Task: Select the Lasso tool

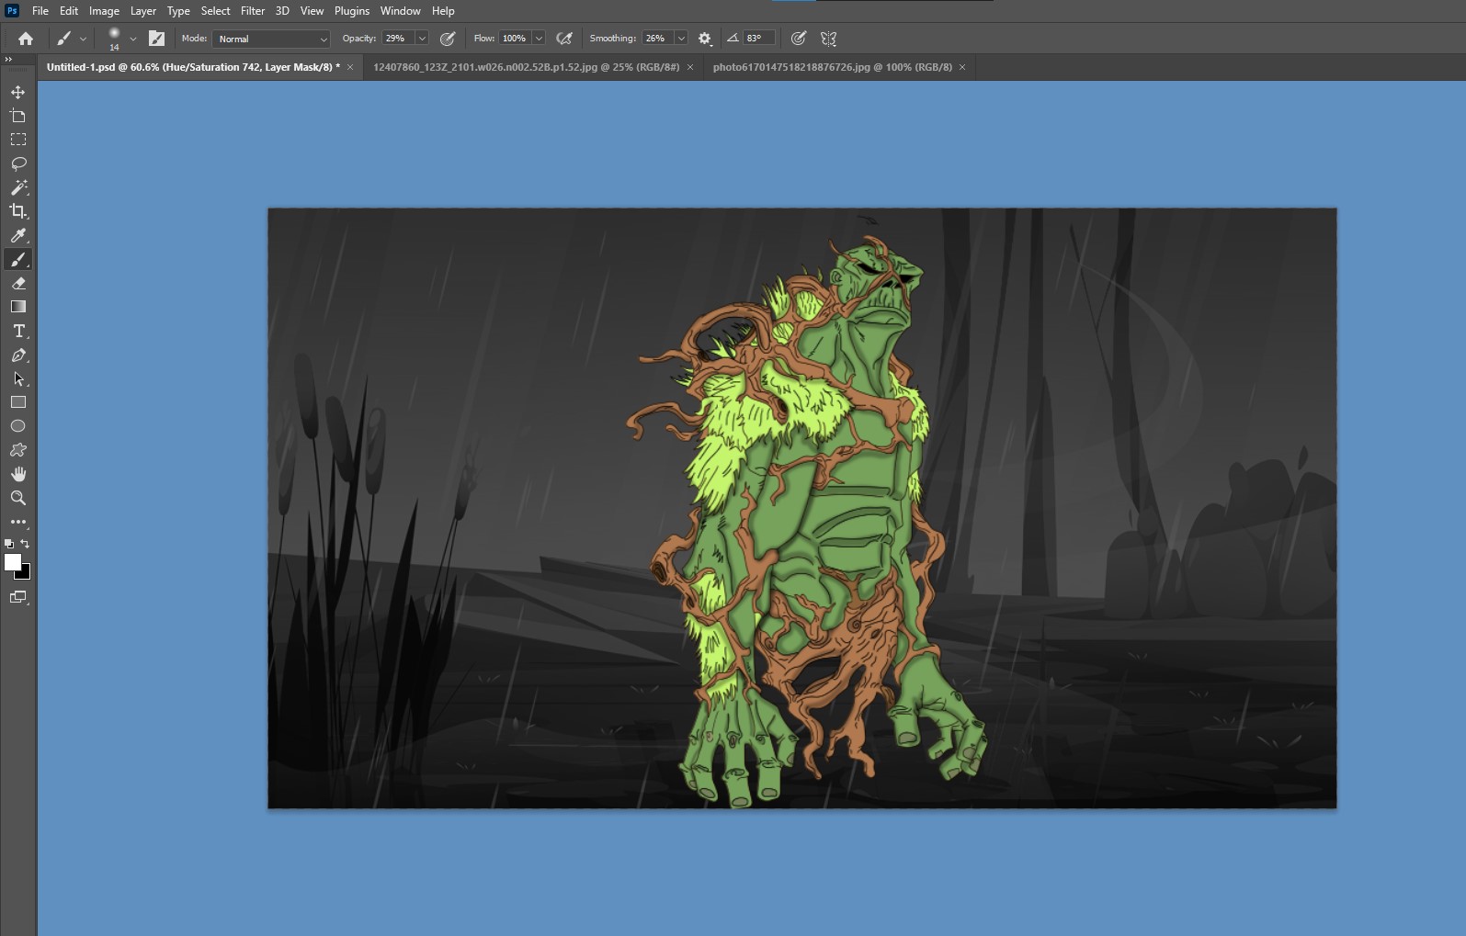Action: pyautogui.click(x=18, y=164)
